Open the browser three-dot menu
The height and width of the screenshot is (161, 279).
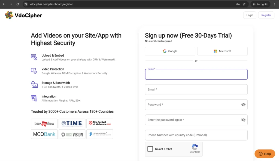tap(275, 4)
